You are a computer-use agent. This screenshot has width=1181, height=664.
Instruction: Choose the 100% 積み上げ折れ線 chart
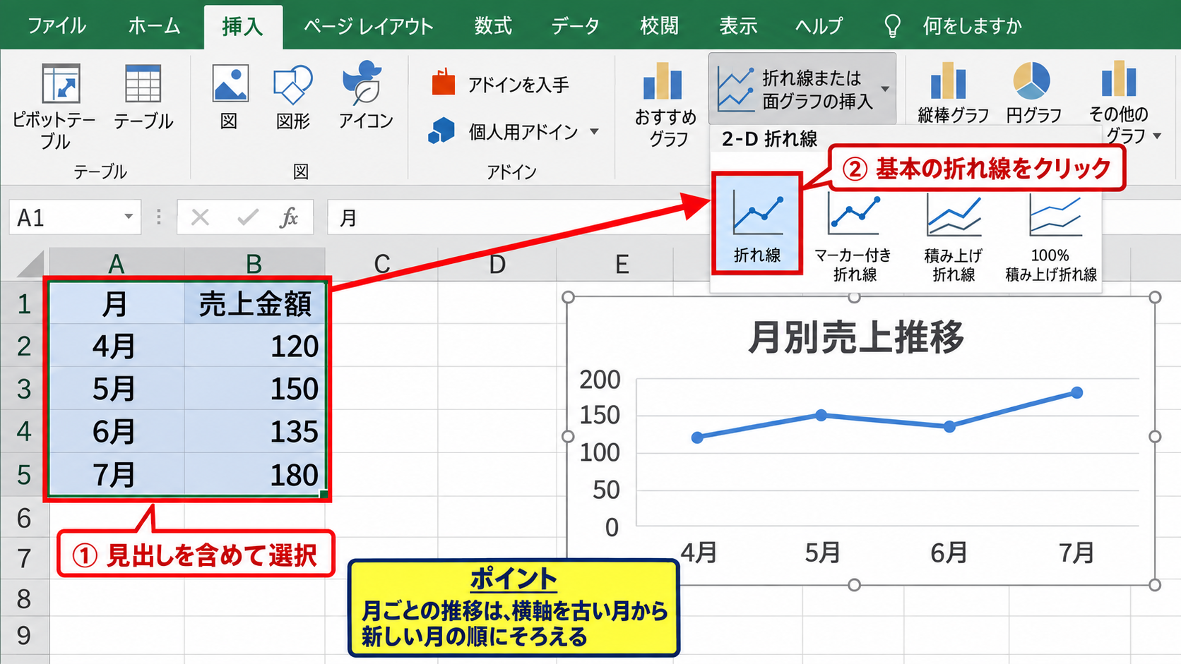pyautogui.click(x=1052, y=236)
